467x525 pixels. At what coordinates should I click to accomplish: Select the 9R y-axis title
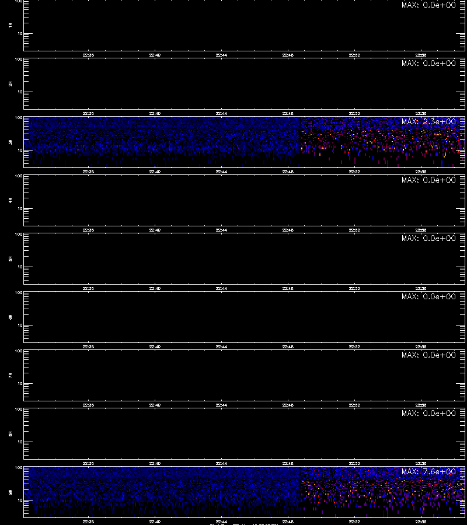(x=11, y=492)
